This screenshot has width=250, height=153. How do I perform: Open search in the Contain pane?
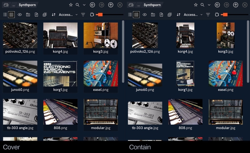click(x=202, y=5)
